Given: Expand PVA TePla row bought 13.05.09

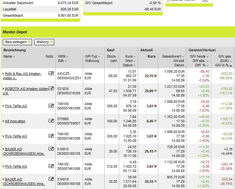Looking at the screenshot, I should [x=3, y=136].
